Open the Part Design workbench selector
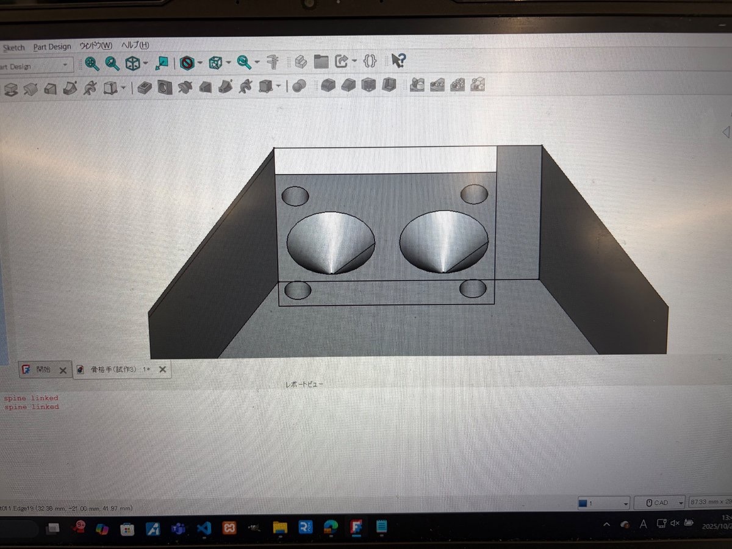 35,66
